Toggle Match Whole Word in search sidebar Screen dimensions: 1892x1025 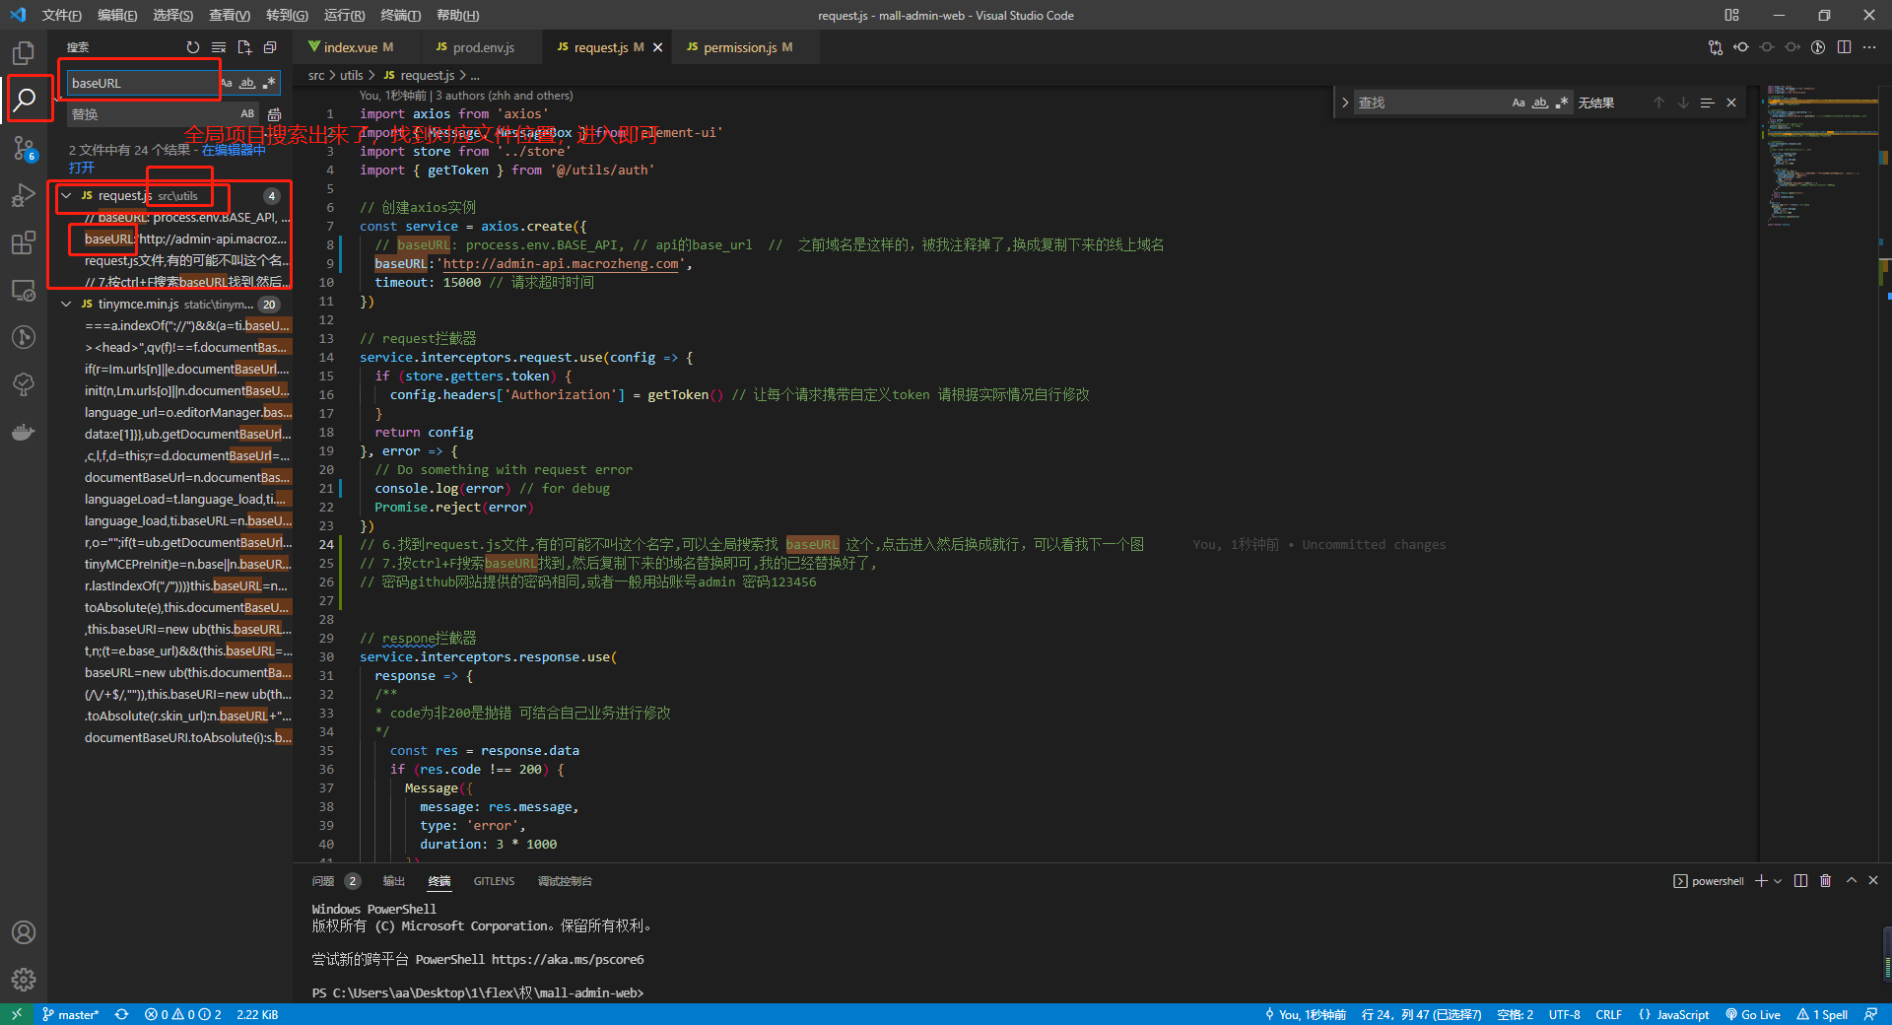click(247, 83)
